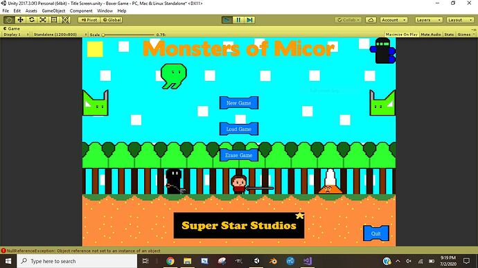Open clock showing 9:19 PM
The height and width of the screenshot is (268, 478).
point(448,261)
